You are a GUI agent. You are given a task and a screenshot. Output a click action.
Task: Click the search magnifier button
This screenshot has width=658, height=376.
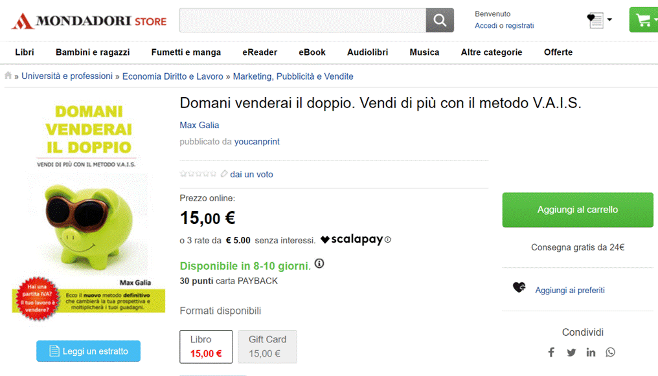point(440,20)
